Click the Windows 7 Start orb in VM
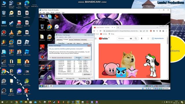Screen dimensions: 185x104 [41, 86]
